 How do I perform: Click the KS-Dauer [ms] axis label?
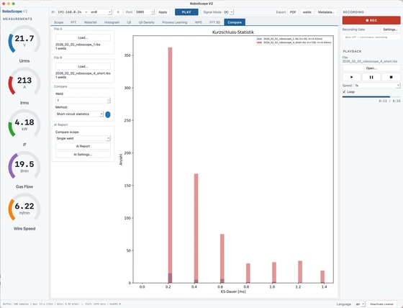233,291
